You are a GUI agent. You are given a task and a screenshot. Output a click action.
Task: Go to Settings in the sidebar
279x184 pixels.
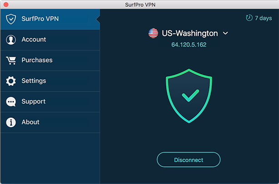(50, 81)
